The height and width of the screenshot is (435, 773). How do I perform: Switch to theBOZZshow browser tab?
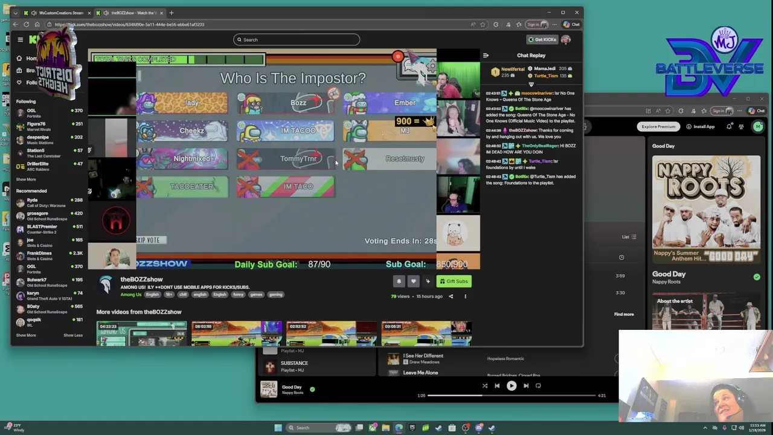[x=129, y=13]
